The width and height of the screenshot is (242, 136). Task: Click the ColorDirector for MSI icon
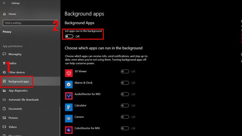point(69,130)
